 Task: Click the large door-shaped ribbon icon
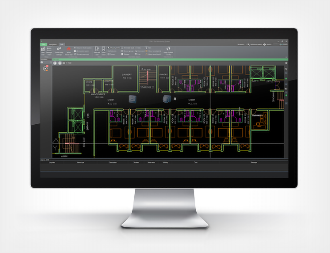point(97,49)
